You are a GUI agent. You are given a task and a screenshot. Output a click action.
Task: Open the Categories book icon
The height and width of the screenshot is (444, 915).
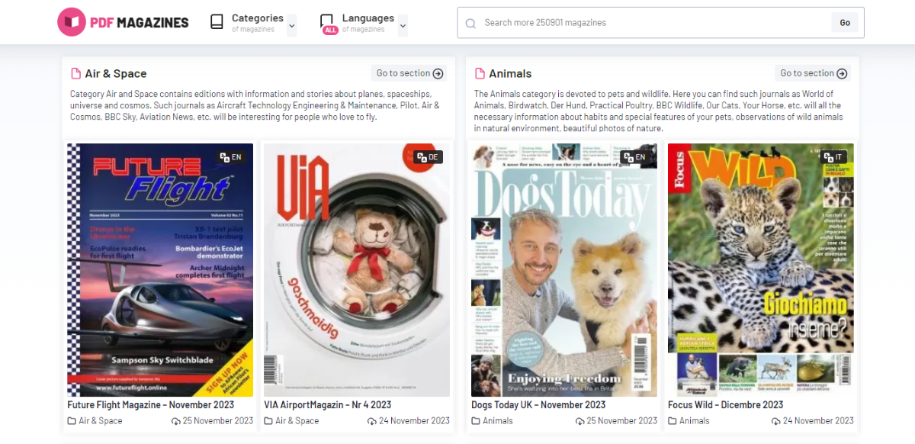(217, 22)
